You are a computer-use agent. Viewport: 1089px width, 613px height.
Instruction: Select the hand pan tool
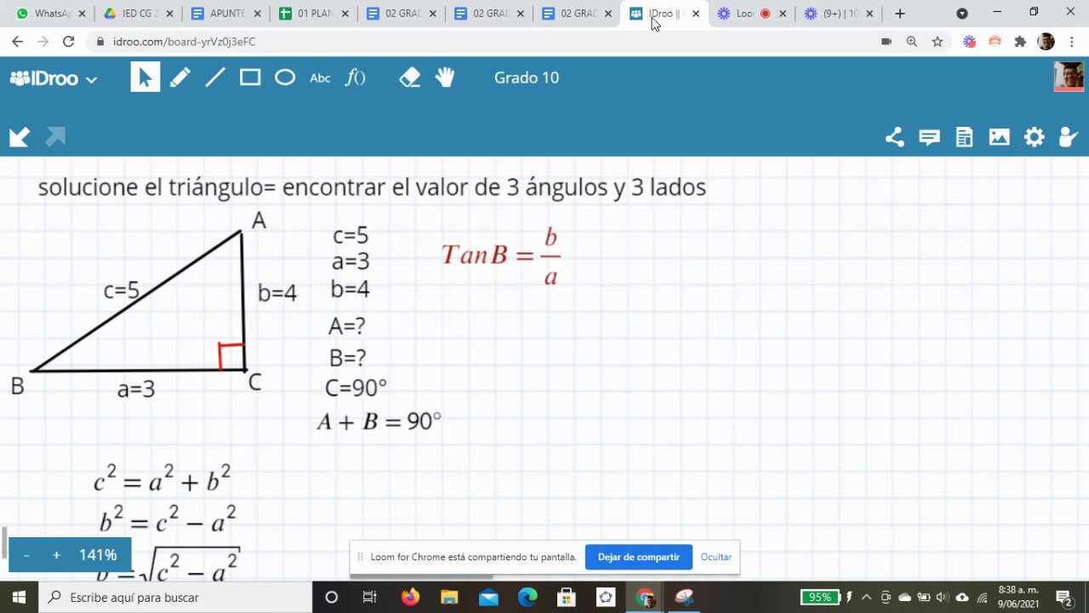(x=445, y=77)
